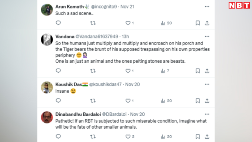Reply to Koushik Das's tweet

point(58,100)
